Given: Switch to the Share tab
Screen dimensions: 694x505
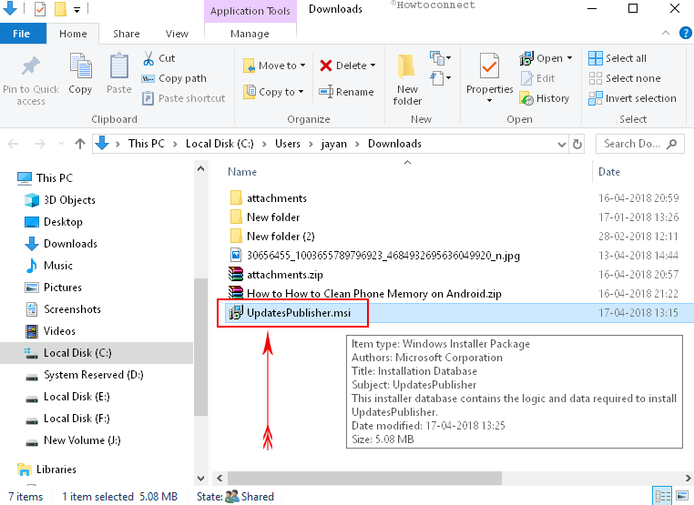Looking at the screenshot, I should pyautogui.click(x=127, y=34).
